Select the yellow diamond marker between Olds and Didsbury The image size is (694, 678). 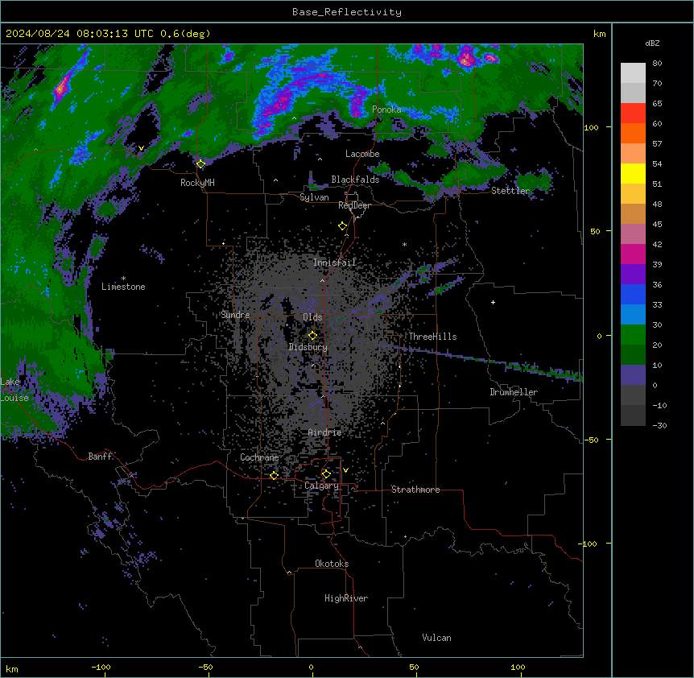tap(312, 335)
